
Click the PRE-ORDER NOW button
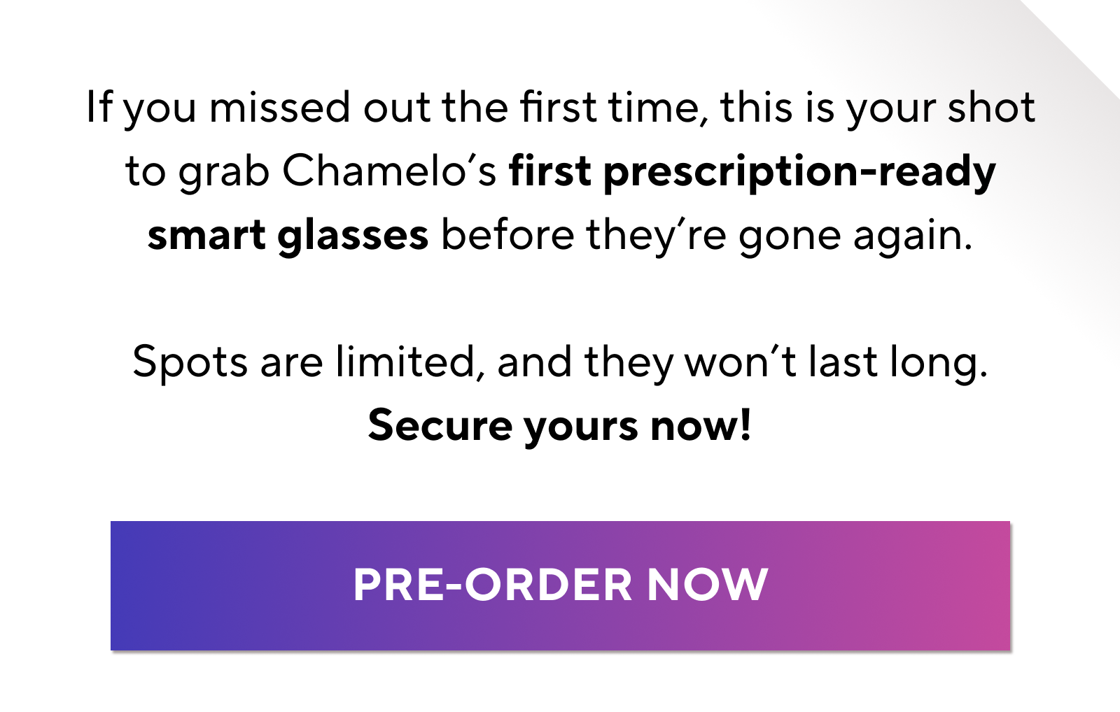pos(560,585)
